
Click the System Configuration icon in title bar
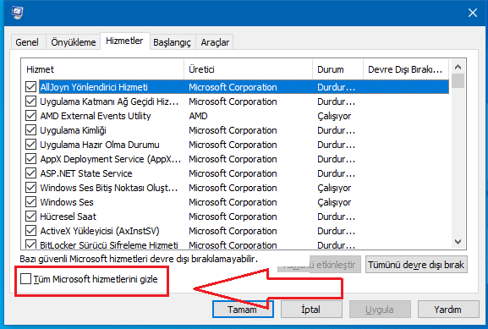coord(18,13)
